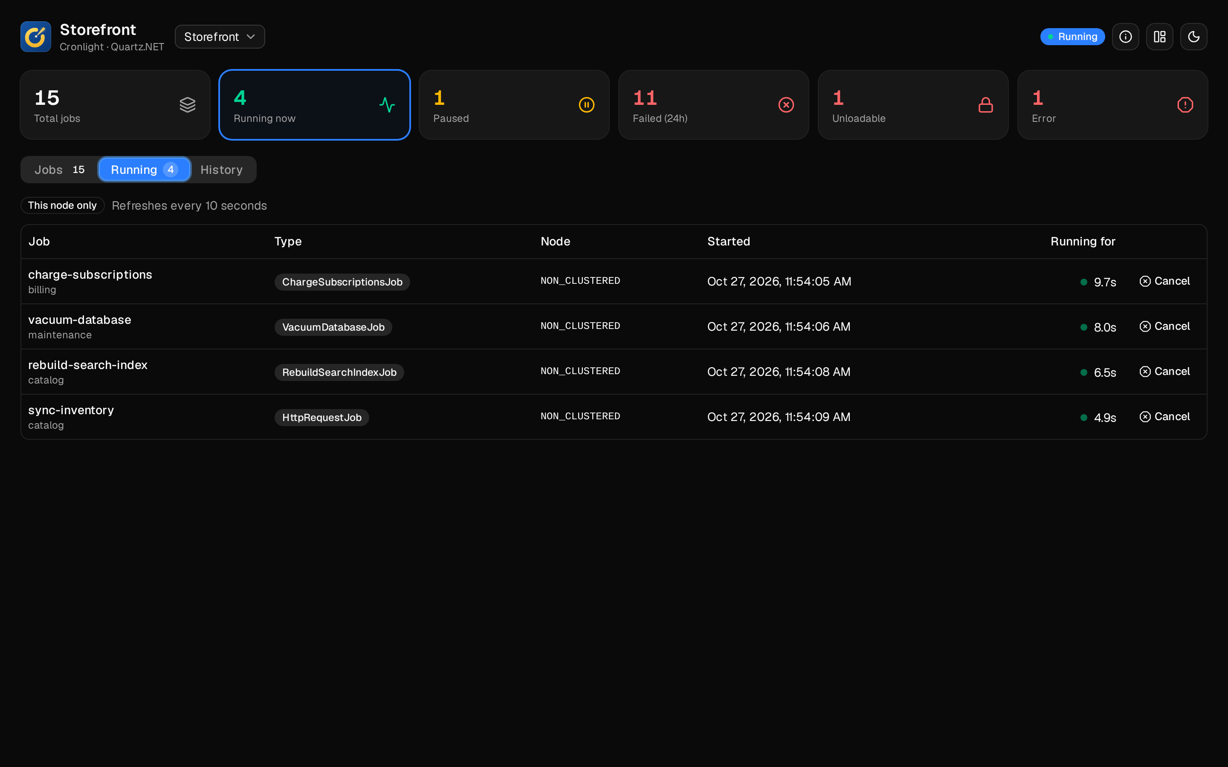Click the 9.7s running duration
The height and width of the screenshot is (767, 1228).
click(1105, 282)
